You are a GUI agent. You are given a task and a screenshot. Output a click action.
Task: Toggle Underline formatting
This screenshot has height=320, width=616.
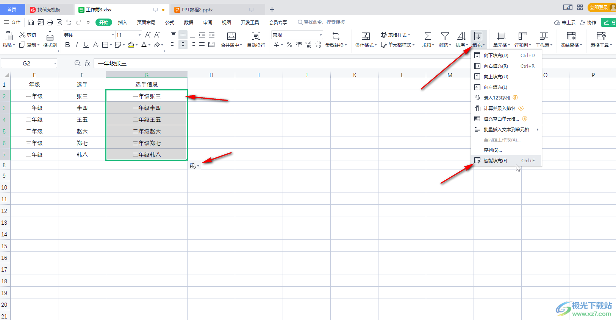pyautogui.click(x=86, y=45)
